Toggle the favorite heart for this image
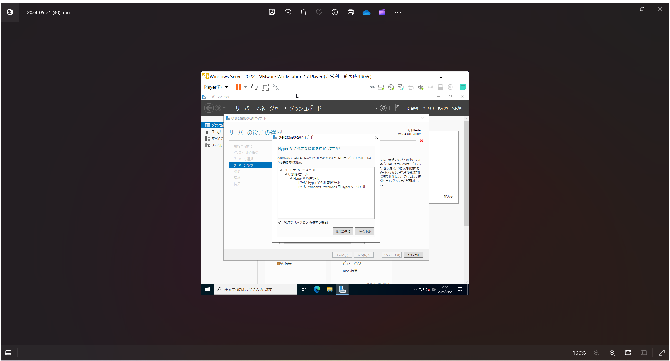The image size is (670, 361). pyautogui.click(x=319, y=12)
